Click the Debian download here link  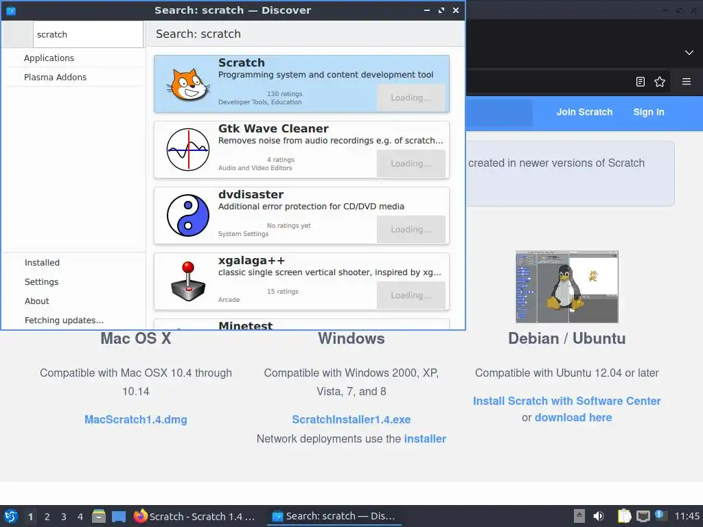573,417
